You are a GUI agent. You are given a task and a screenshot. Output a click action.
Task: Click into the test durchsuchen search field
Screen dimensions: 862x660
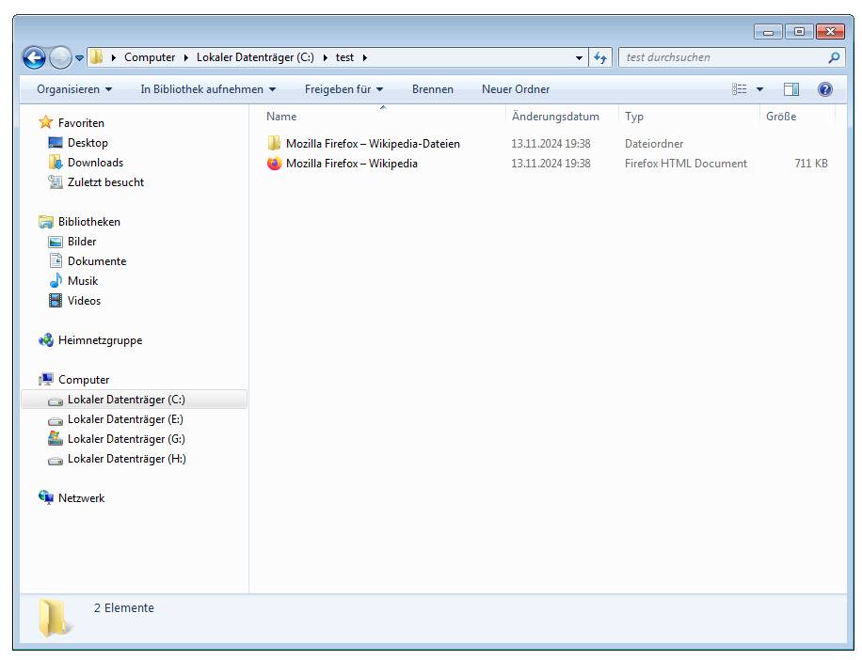point(720,57)
